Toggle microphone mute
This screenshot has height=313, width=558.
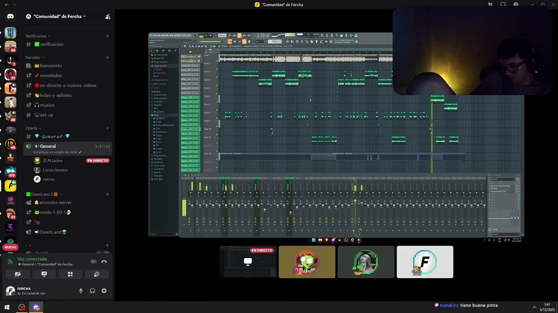pyautogui.click(x=81, y=291)
